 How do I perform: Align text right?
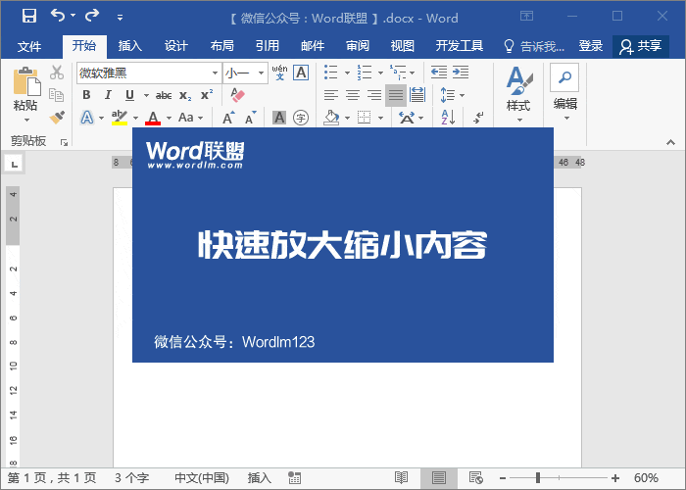374,95
